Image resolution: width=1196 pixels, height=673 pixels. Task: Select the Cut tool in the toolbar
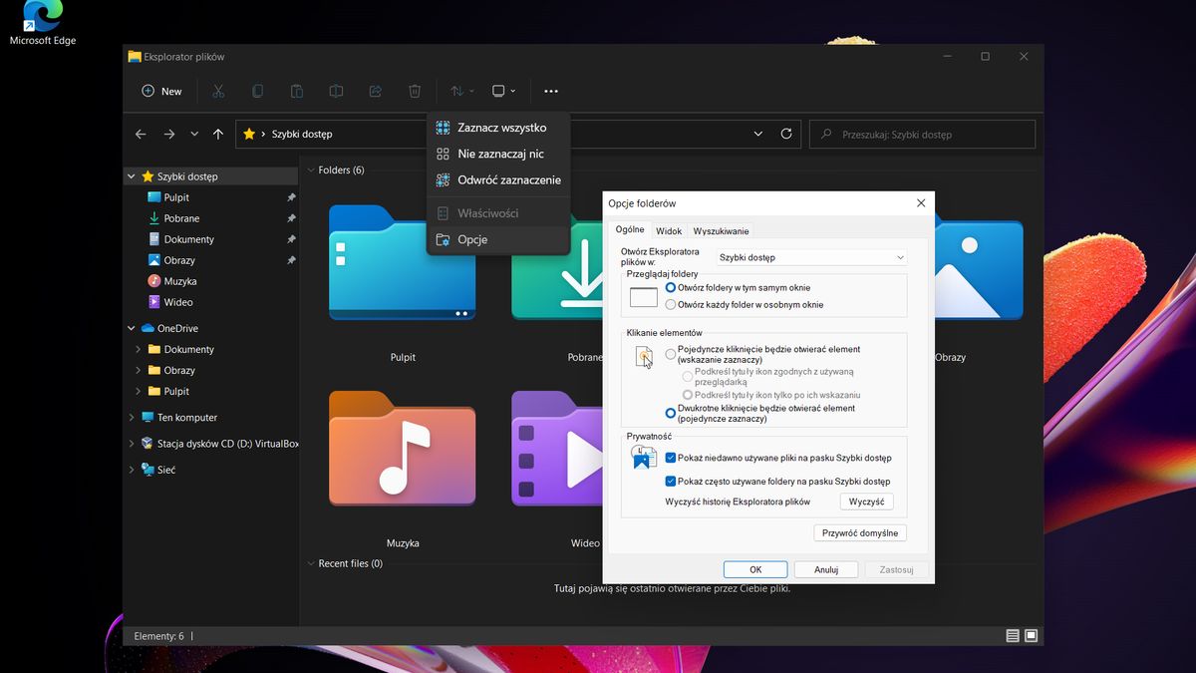pyautogui.click(x=217, y=91)
